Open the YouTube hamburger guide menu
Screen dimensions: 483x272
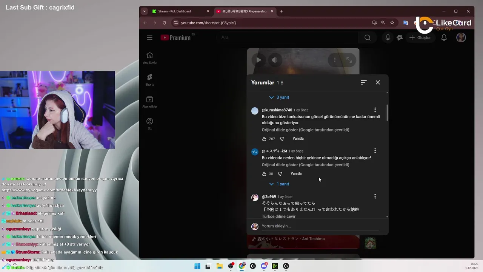tap(150, 37)
